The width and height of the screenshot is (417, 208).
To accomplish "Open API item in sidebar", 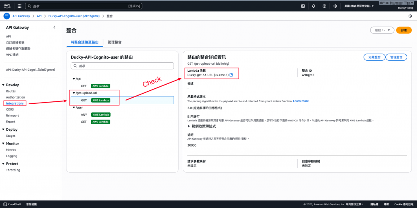I will click(x=8, y=37).
